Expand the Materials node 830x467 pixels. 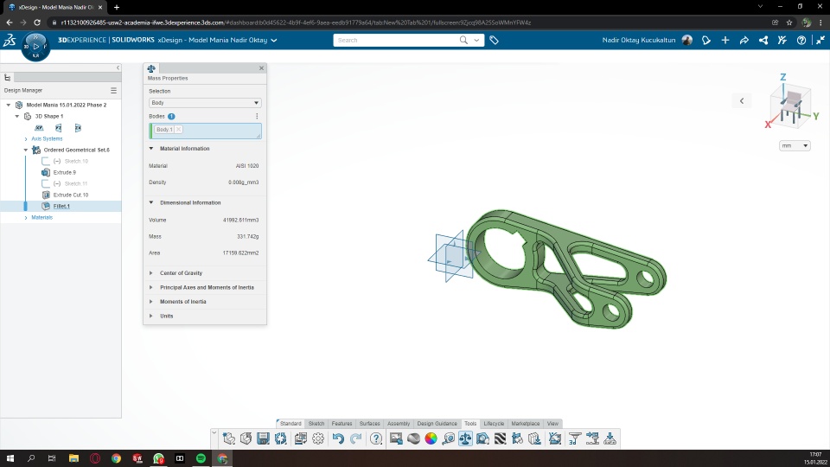click(26, 218)
